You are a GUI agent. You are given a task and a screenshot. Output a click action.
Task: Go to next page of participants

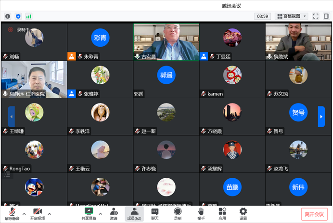(321, 117)
